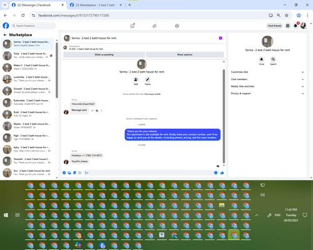313x250 pixels.
Task: Open Mykes's conversation in the list
Action: click(28, 126)
